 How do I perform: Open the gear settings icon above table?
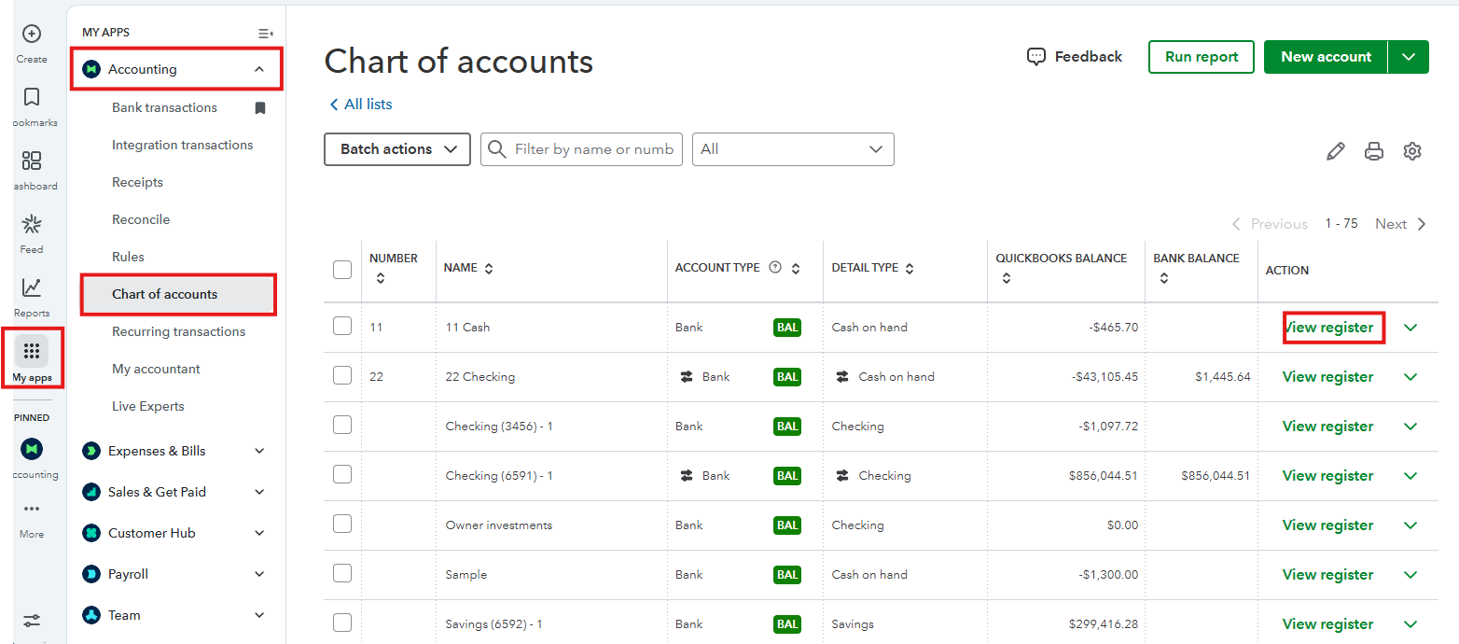pyautogui.click(x=1412, y=151)
